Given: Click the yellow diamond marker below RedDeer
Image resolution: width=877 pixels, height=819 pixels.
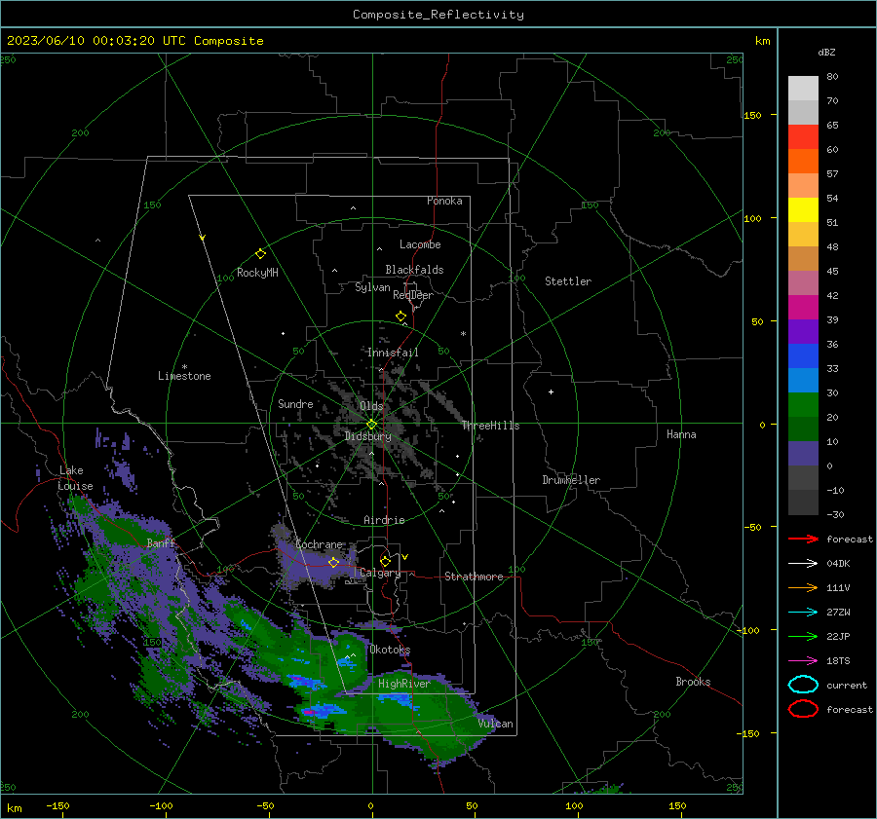Looking at the screenshot, I should tap(401, 316).
